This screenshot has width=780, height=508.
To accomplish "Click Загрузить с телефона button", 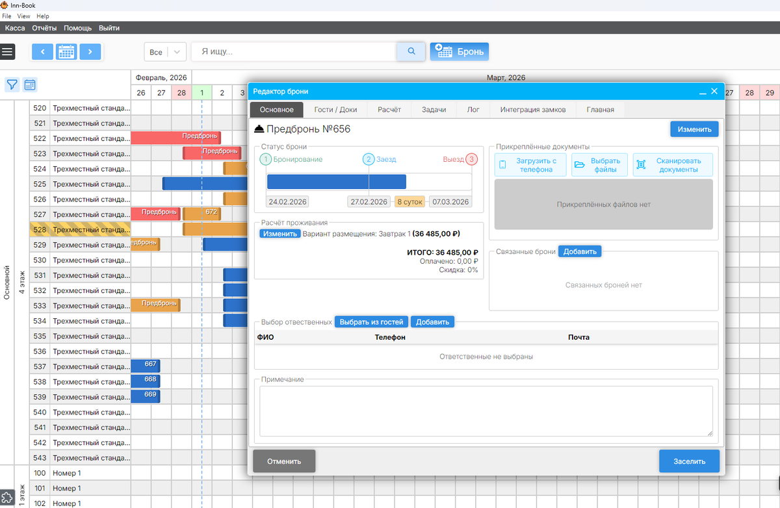I will (x=530, y=165).
